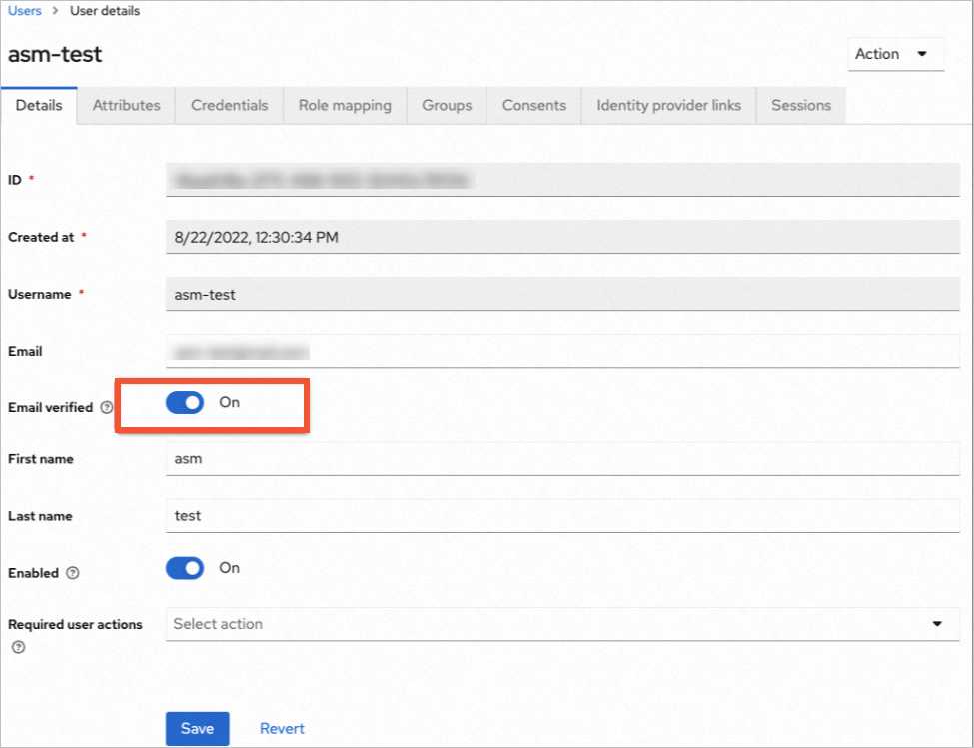Toggle the Enabled switch
The width and height of the screenshot is (974, 748).
185,568
